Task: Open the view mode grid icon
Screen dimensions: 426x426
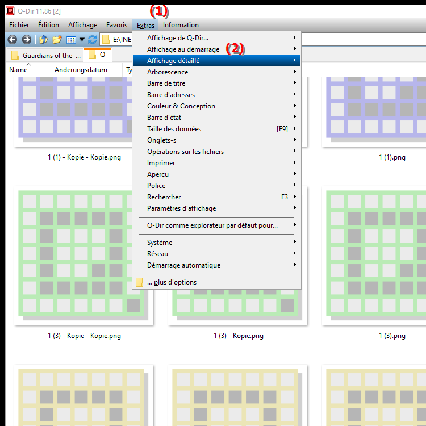Action: point(71,40)
